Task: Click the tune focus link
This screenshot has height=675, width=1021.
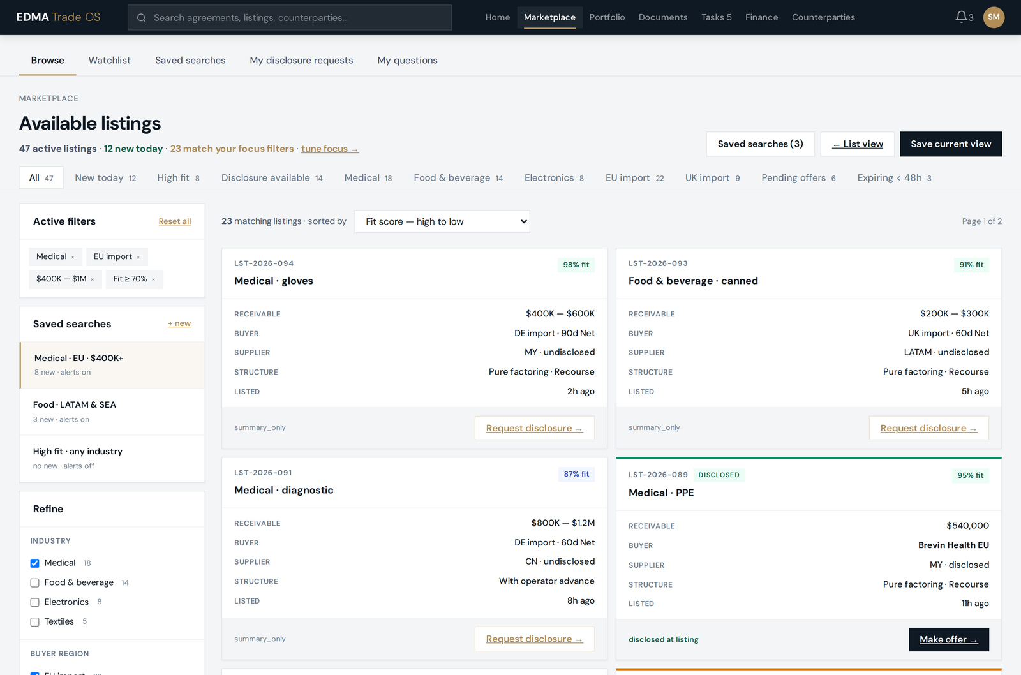Action: [330, 149]
